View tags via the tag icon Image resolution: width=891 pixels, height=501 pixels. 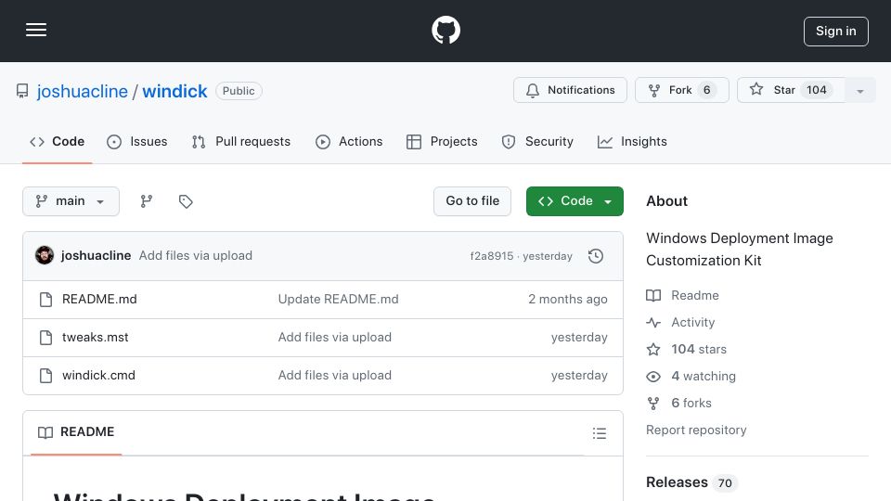tap(186, 201)
